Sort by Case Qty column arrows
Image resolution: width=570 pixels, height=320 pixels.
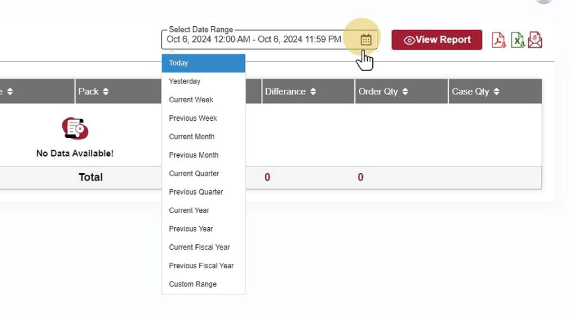(497, 92)
